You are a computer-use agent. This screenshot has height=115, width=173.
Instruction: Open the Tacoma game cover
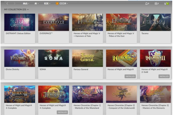(155, 22)
